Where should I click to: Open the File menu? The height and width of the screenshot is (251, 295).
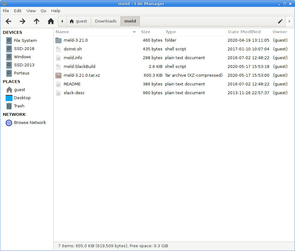tap(6, 11)
